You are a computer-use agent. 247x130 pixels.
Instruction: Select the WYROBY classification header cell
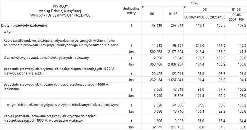pos(60,11)
